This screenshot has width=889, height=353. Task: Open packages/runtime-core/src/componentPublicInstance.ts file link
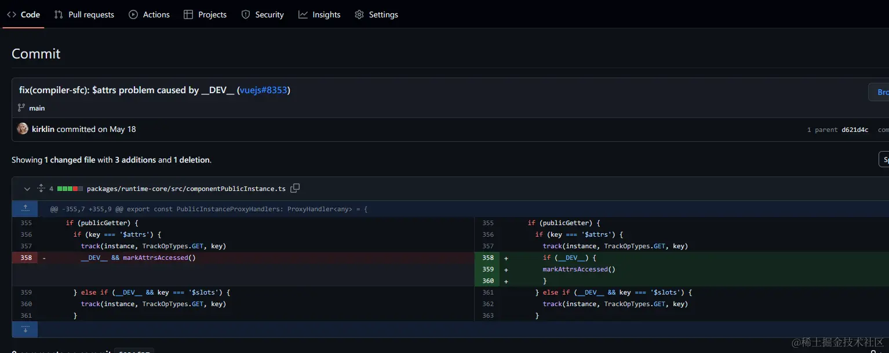click(186, 189)
